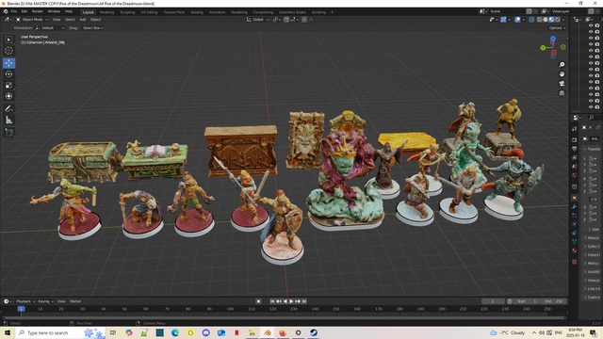Open the Orientation Default dropdown
603x339 pixels.
50,28
